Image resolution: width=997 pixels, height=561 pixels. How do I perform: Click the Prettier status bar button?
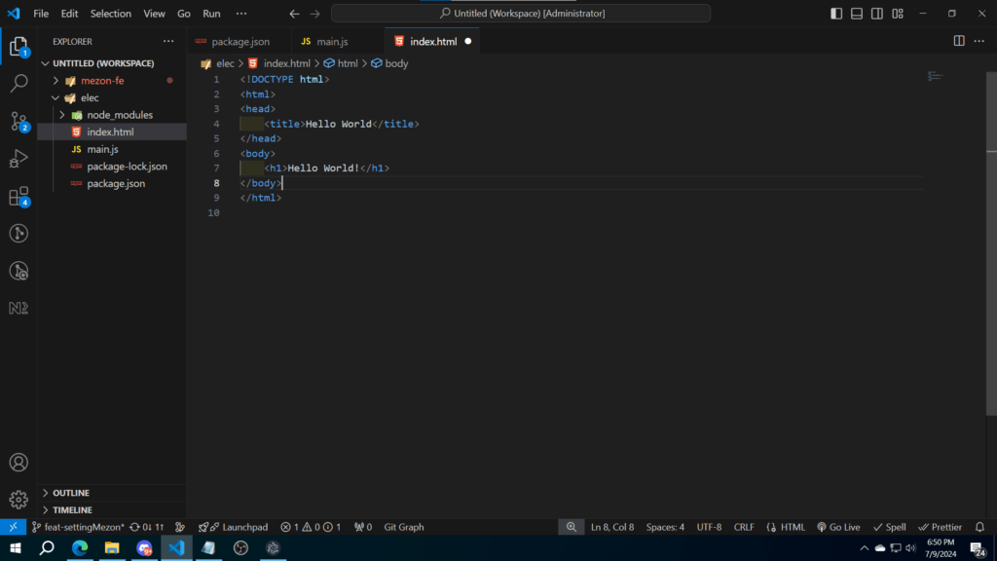point(940,527)
